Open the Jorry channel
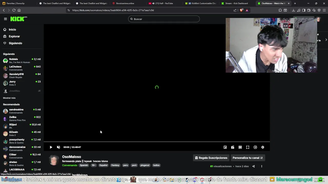328x184 pixels. click(22, 83)
